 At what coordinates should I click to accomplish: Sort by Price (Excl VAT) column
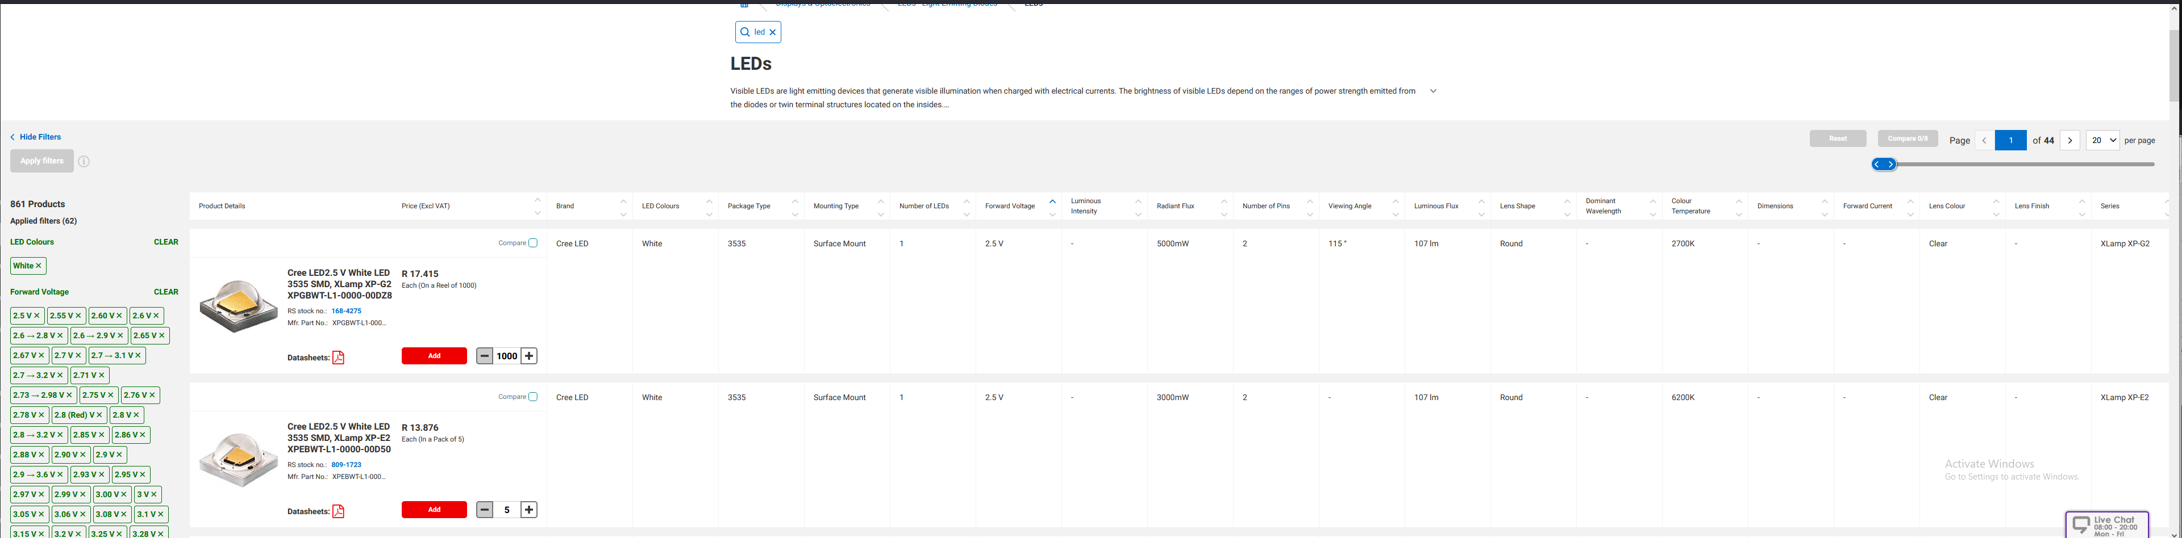(537, 207)
